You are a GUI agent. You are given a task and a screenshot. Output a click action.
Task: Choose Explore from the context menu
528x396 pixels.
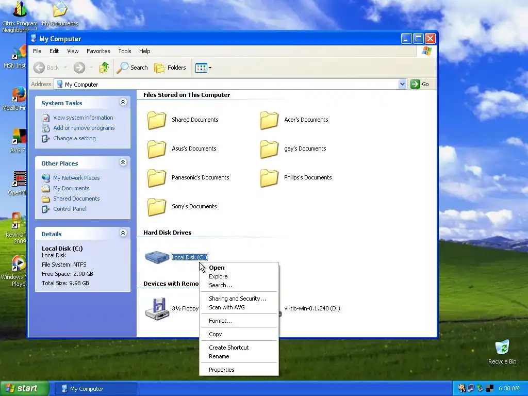pyautogui.click(x=239, y=276)
